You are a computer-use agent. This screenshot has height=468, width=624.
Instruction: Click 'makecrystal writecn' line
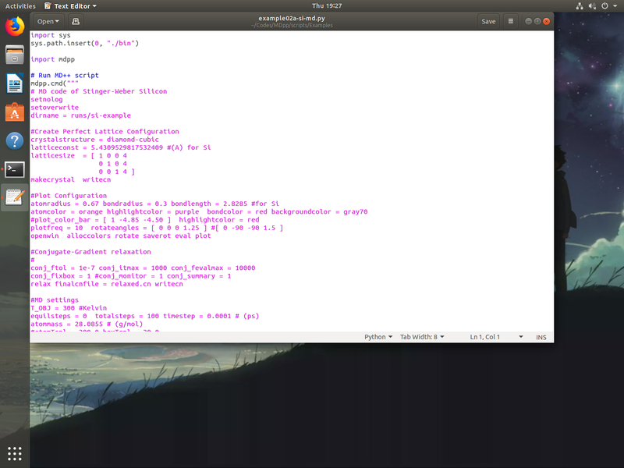71,179
